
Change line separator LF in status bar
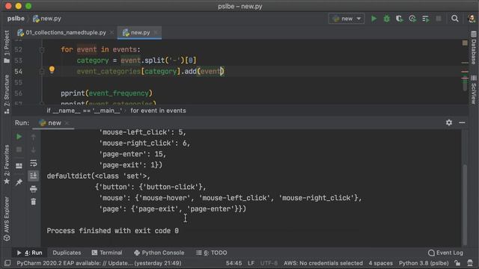(251, 263)
